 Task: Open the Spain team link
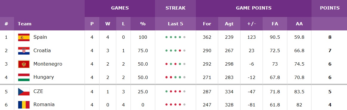click(40, 37)
